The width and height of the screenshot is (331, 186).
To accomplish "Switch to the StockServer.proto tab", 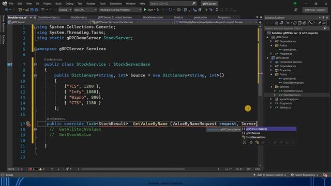I will click(153, 17).
